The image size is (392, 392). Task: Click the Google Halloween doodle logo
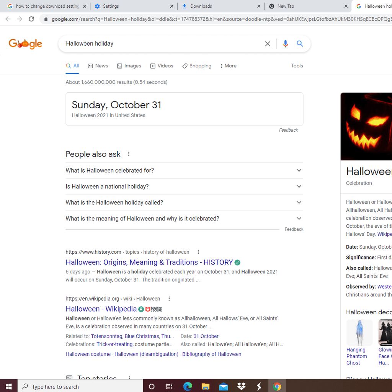coord(25,44)
